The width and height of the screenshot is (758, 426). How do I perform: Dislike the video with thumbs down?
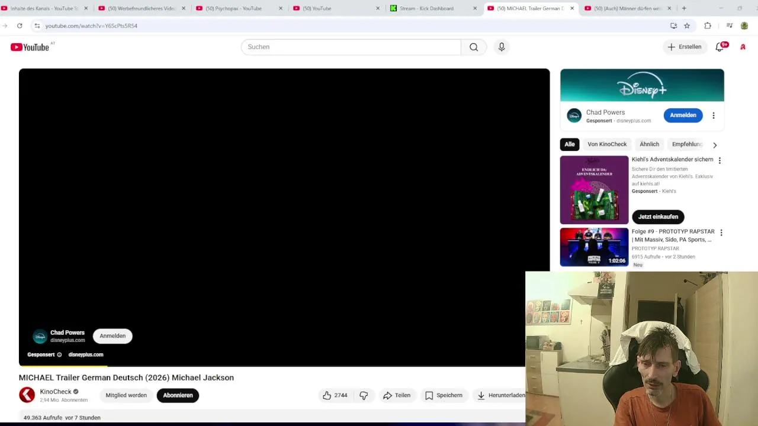click(x=364, y=395)
